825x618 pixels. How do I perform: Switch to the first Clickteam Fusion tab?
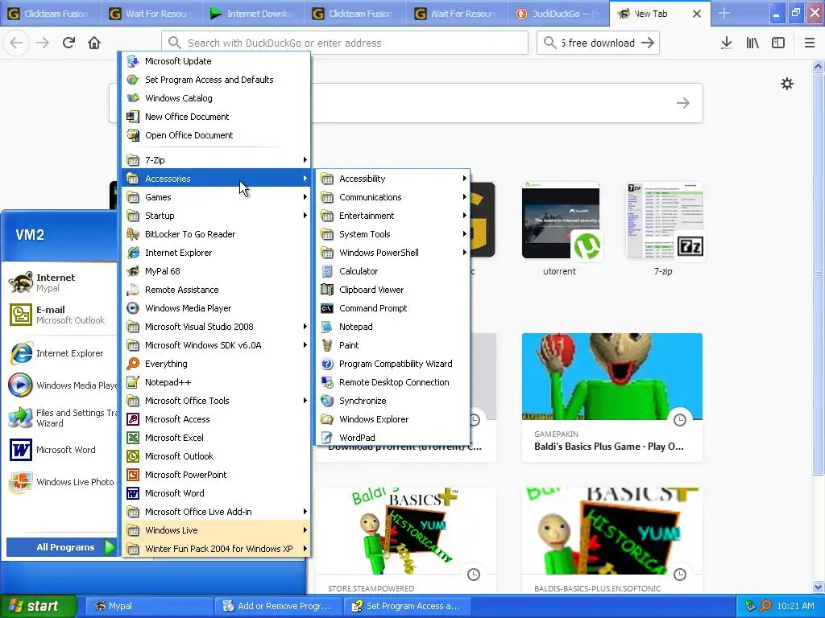(x=51, y=14)
